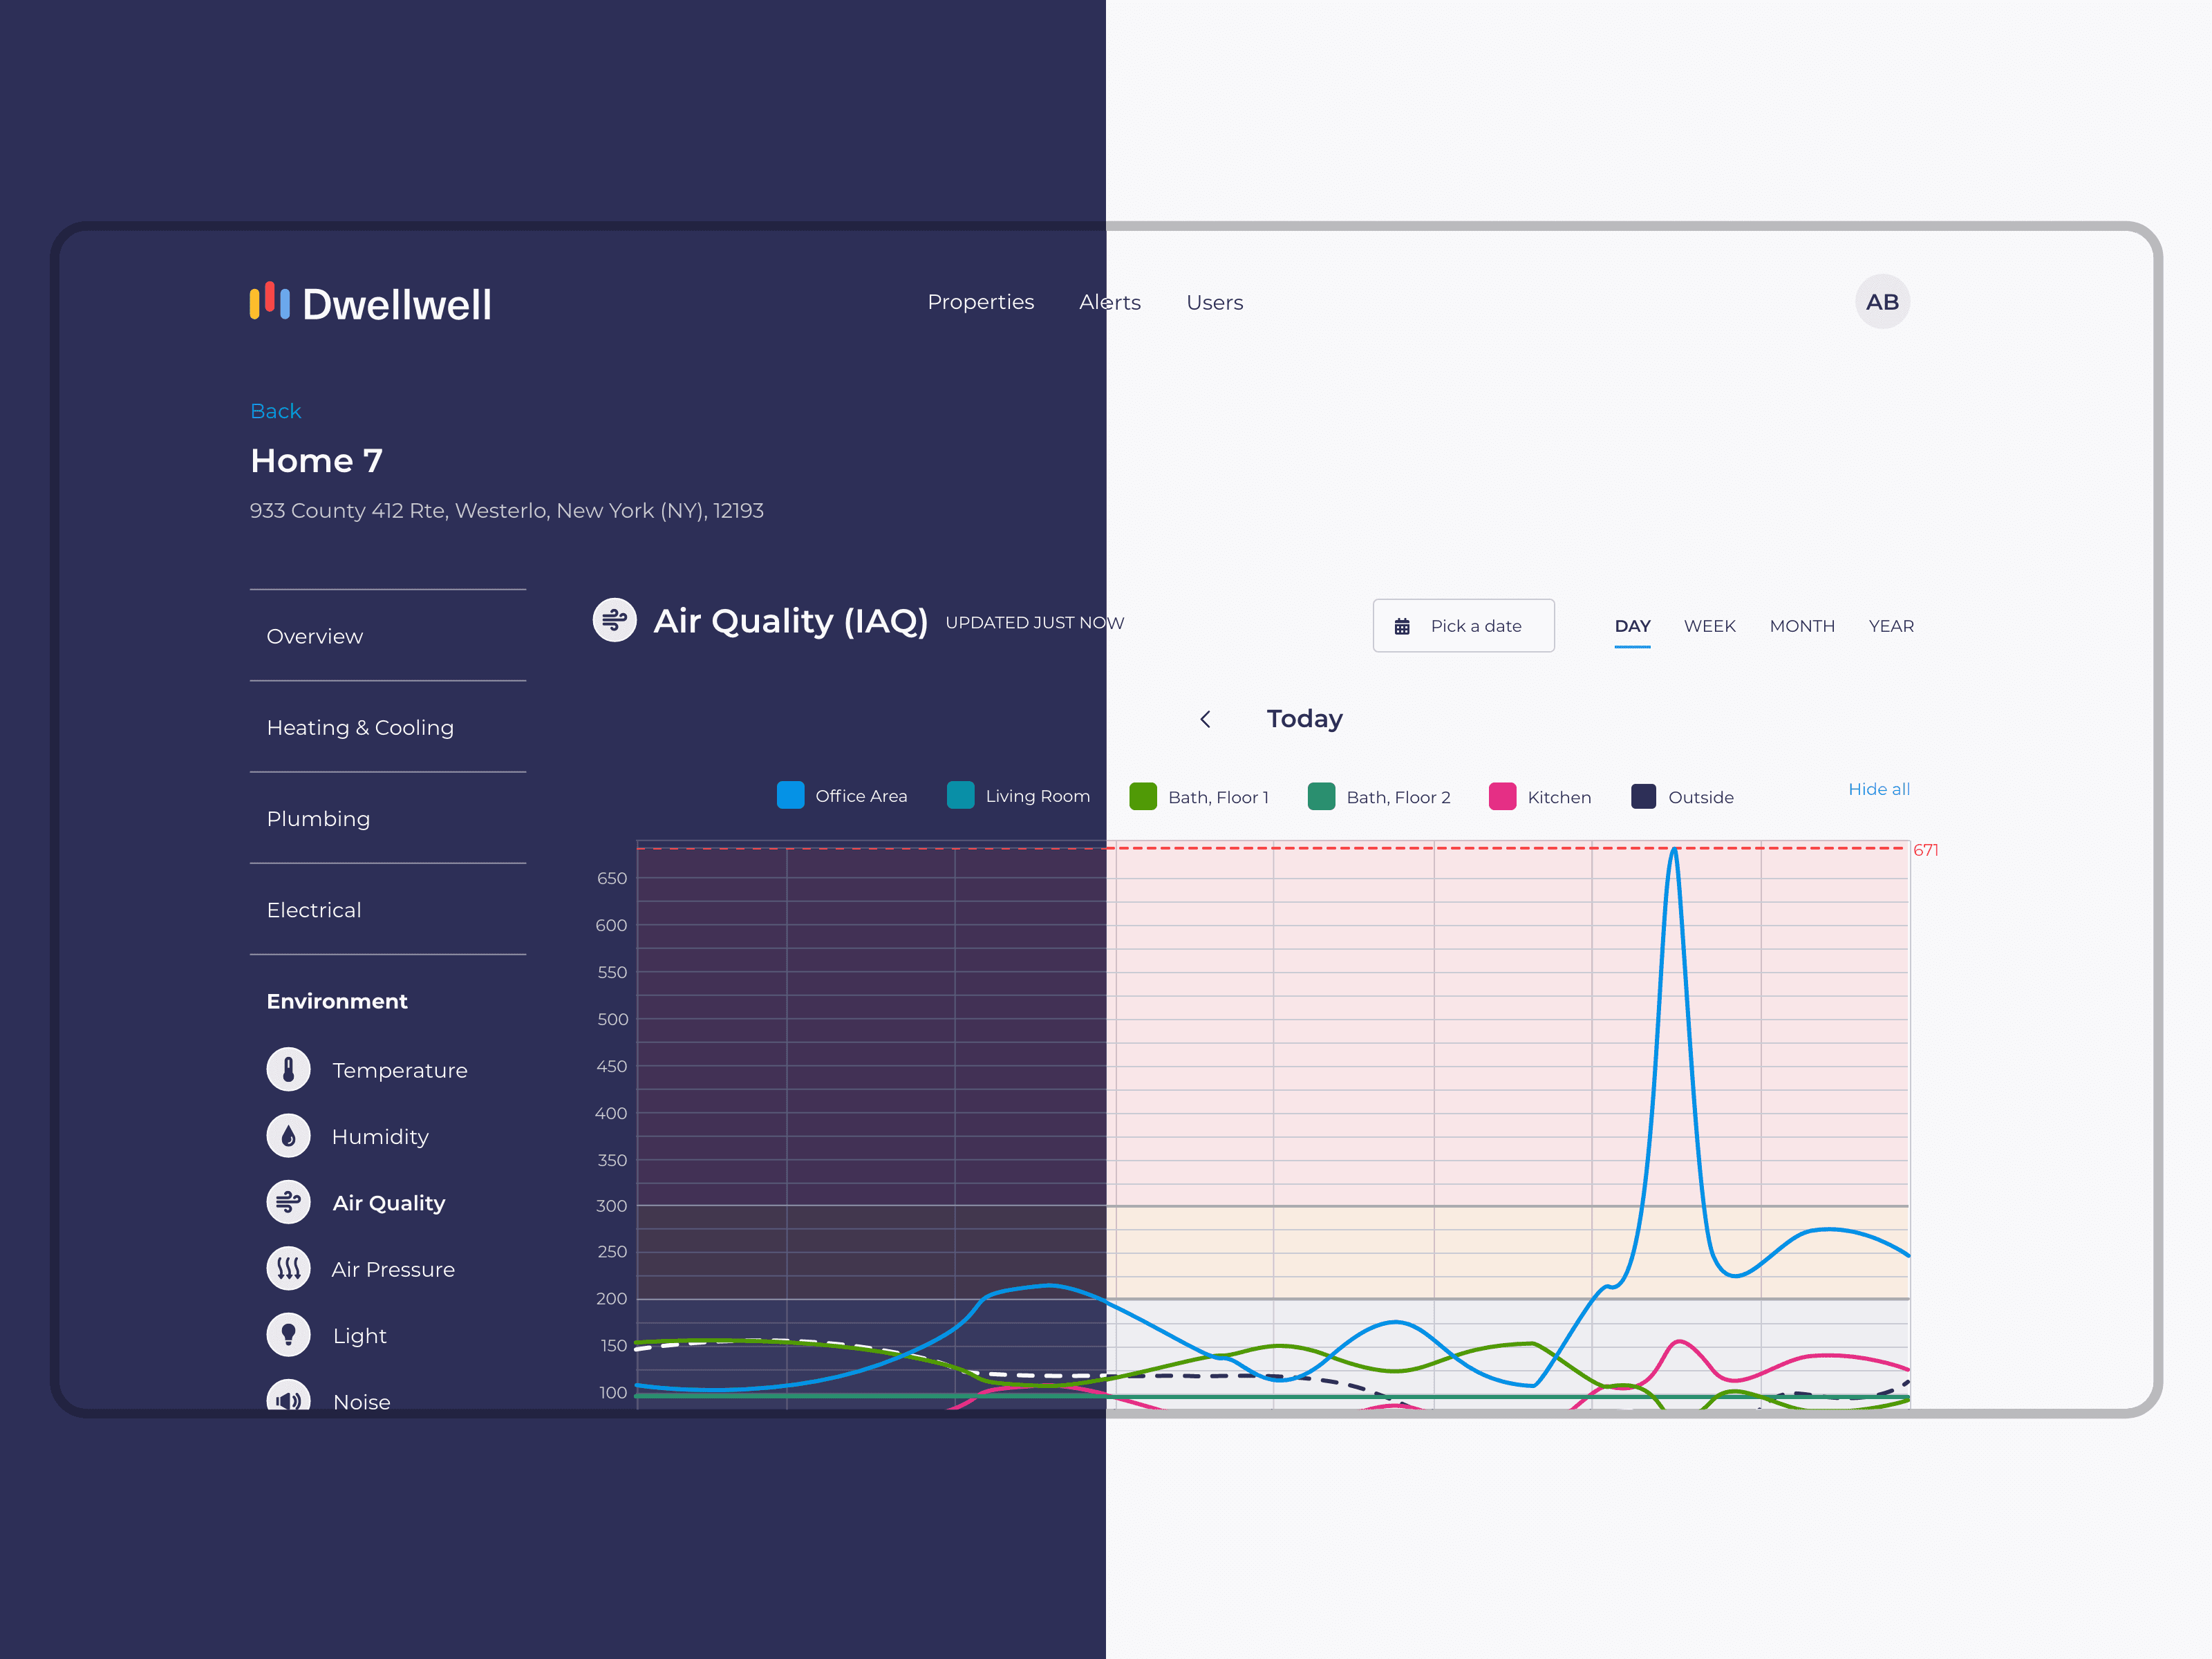Switch to the YEAR tab
The width and height of the screenshot is (2212, 1659).
pyautogui.click(x=1891, y=626)
